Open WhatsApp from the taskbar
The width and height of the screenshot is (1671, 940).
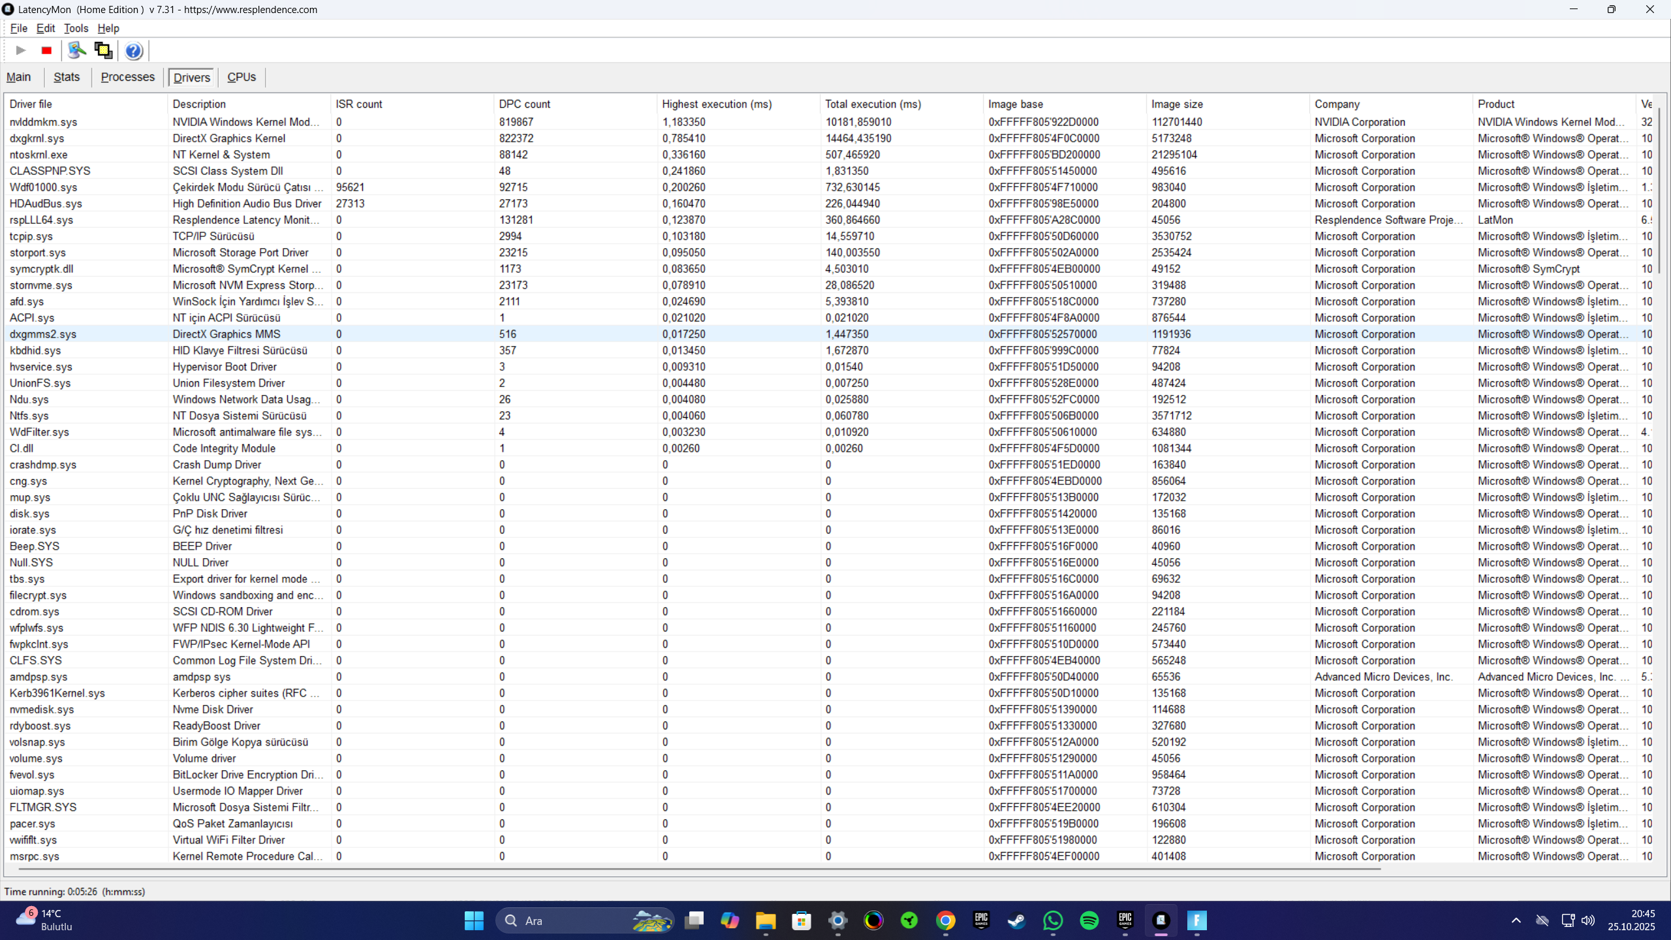pyautogui.click(x=1053, y=920)
